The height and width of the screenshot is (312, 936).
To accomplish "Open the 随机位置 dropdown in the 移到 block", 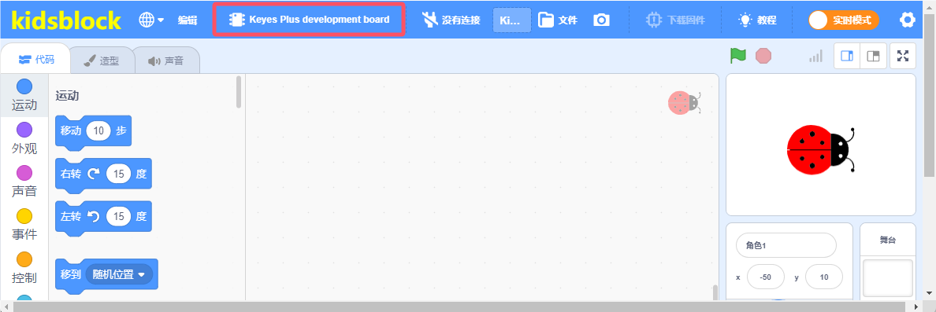I will (120, 274).
